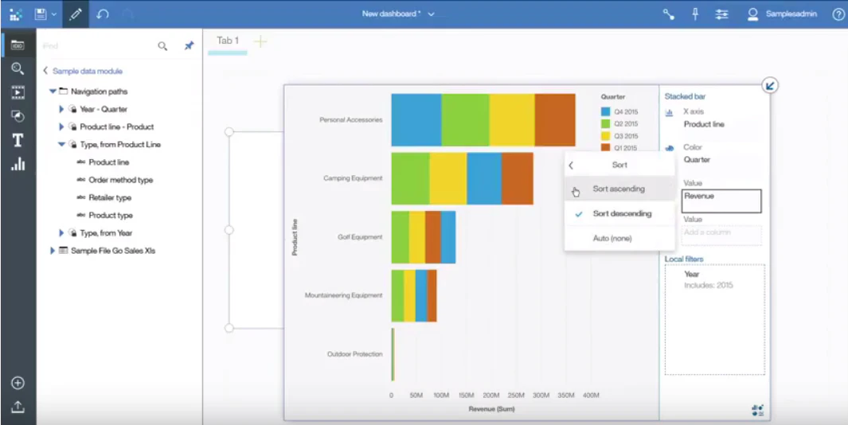This screenshot has width=848, height=425.
Task: Click the plus circle icon in sidebar
Action: click(18, 383)
